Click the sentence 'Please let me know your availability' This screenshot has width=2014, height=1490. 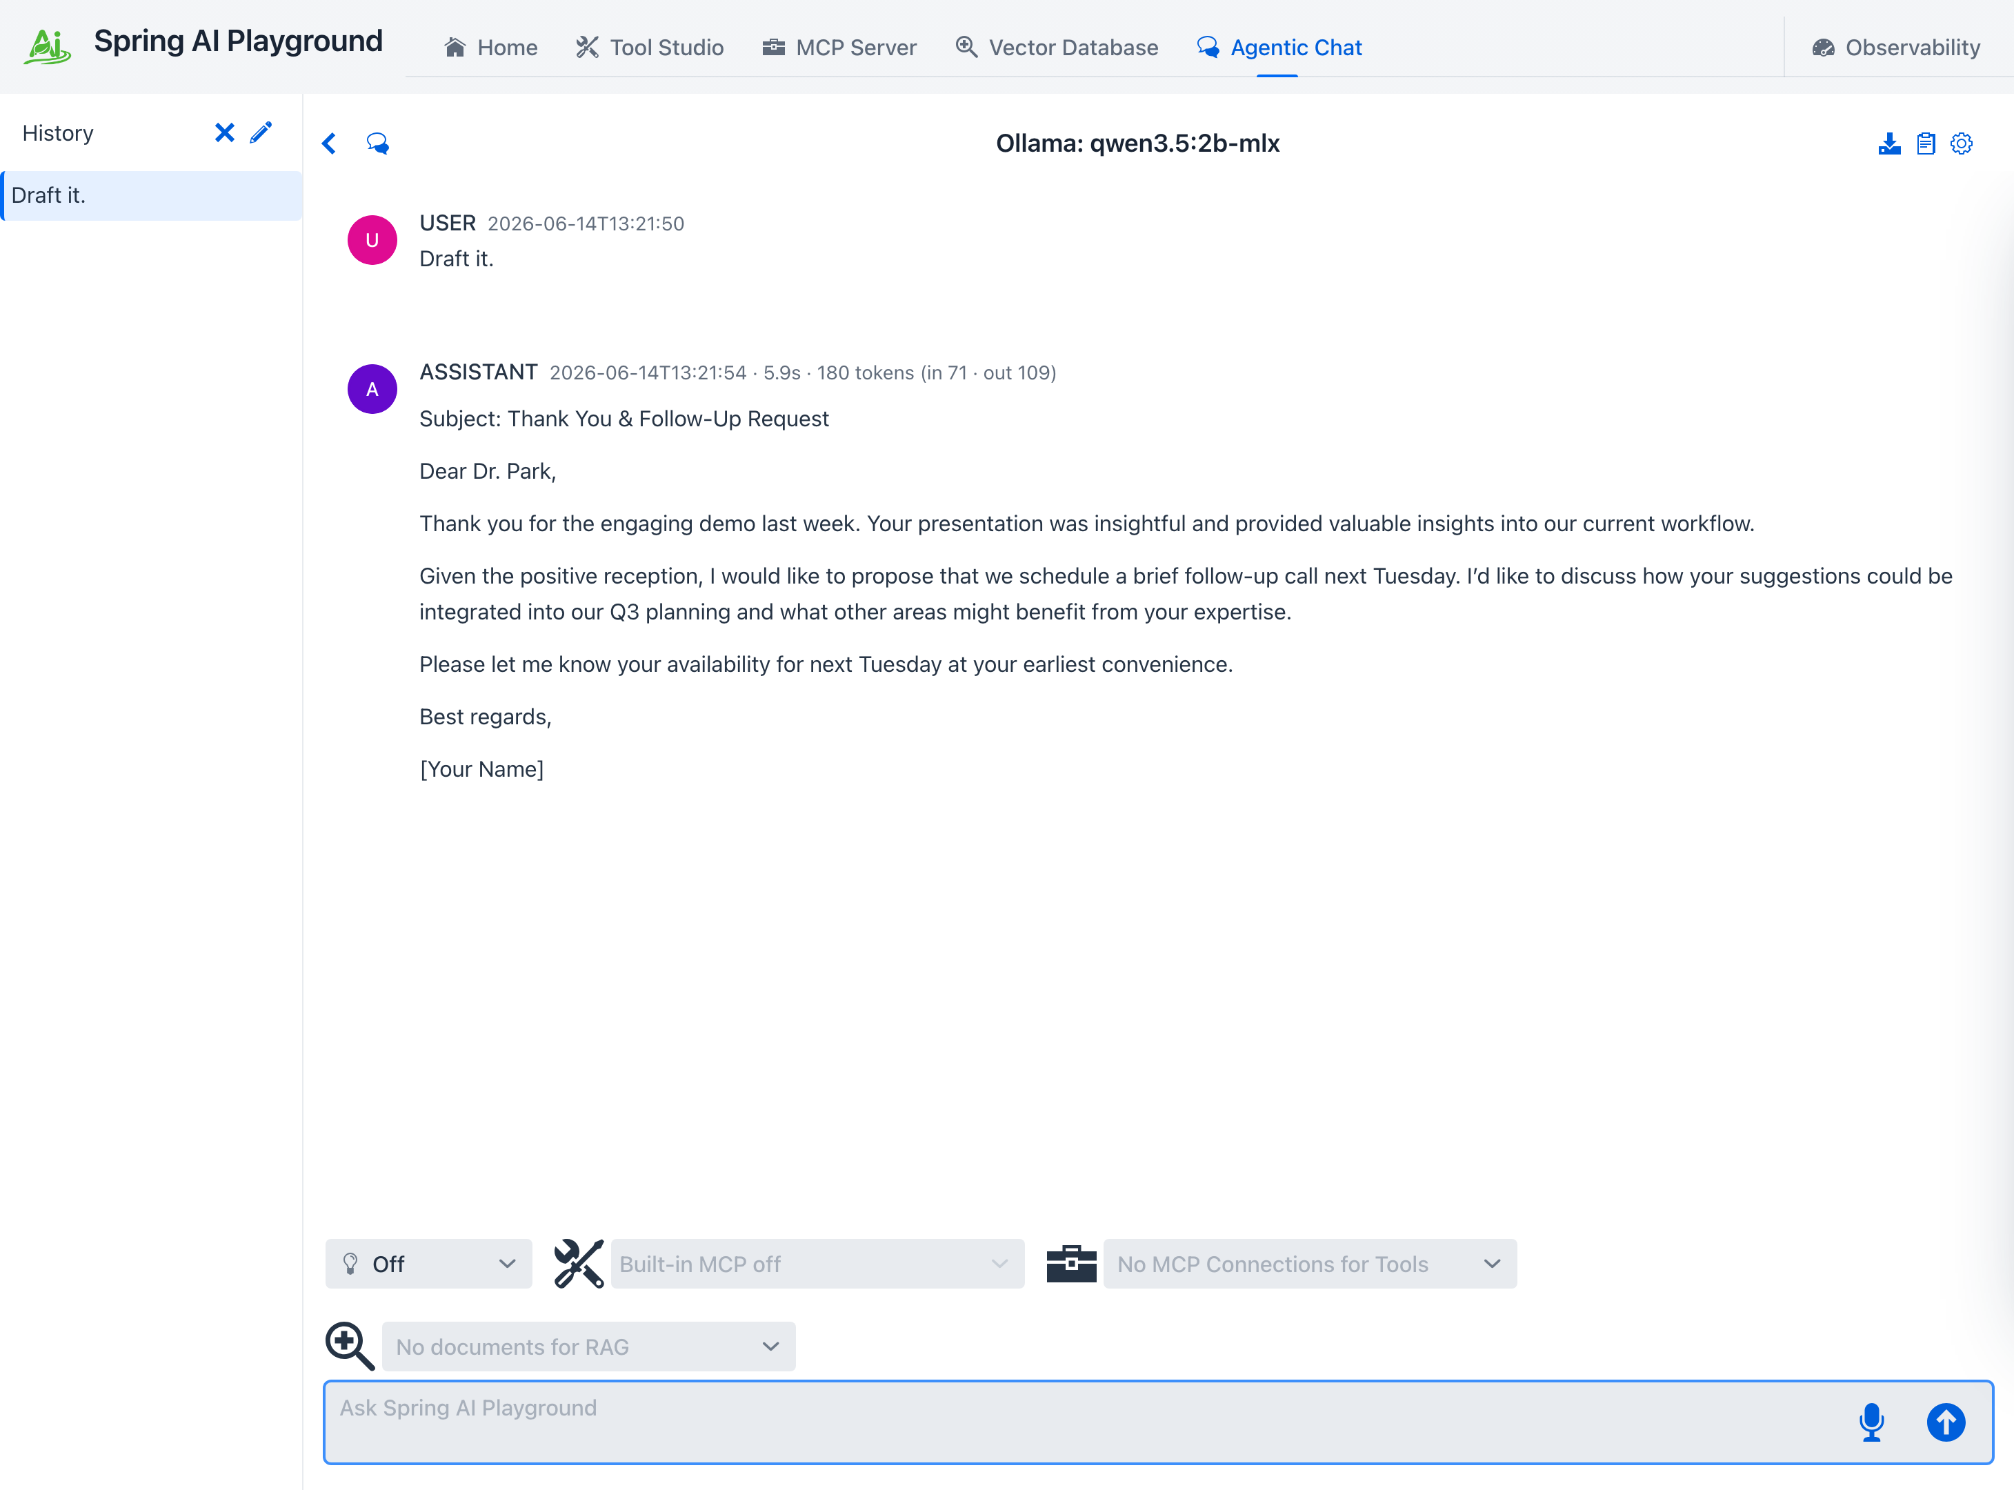(x=826, y=664)
